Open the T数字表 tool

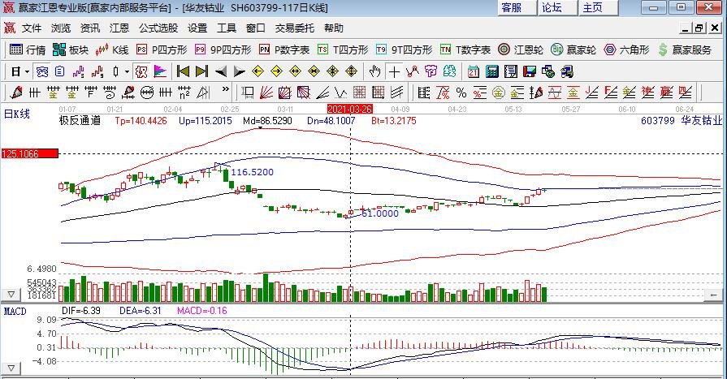(465, 50)
